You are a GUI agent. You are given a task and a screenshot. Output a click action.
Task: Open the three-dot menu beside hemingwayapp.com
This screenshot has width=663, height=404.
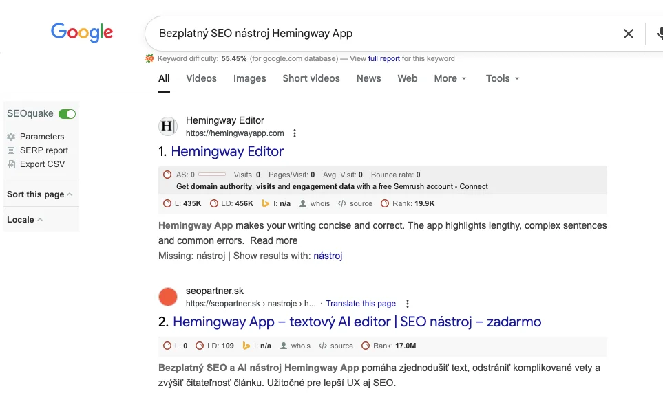point(295,133)
